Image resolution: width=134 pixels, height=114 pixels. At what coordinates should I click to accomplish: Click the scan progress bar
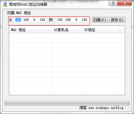tap(67, 103)
